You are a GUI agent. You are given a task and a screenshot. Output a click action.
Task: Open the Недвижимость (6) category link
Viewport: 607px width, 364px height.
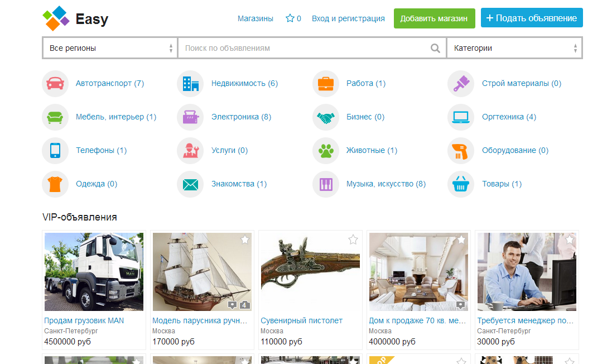(x=245, y=83)
